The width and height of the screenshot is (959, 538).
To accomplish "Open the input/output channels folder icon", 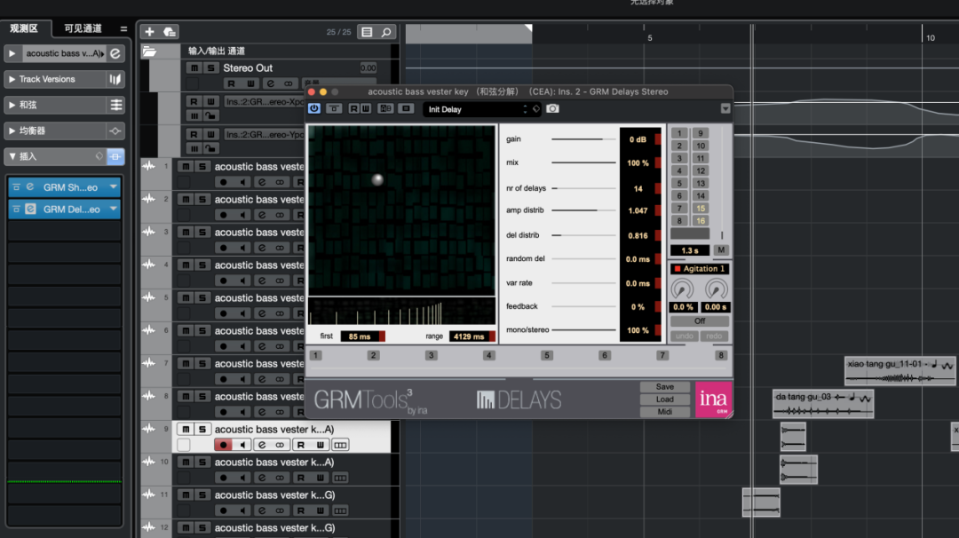I will 150,51.
